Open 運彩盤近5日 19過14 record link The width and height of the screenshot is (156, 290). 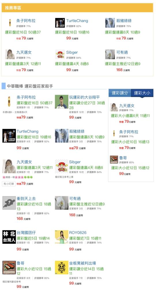[33, 238]
